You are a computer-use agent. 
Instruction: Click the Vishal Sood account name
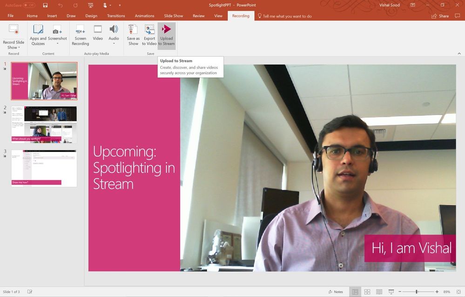coord(390,5)
